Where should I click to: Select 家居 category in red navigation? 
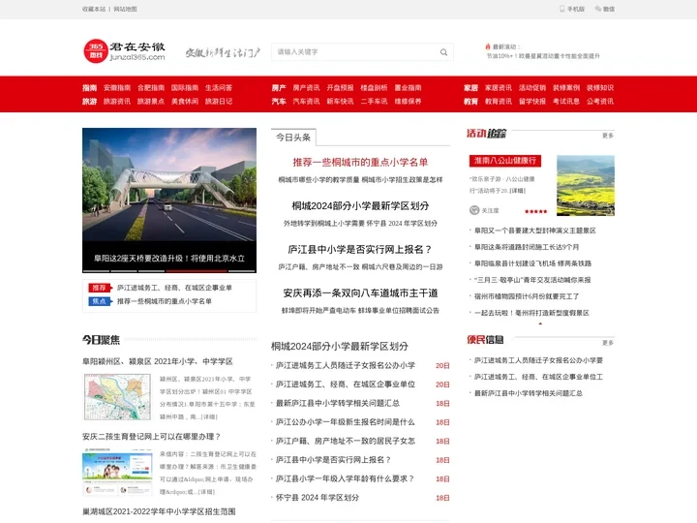point(470,88)
